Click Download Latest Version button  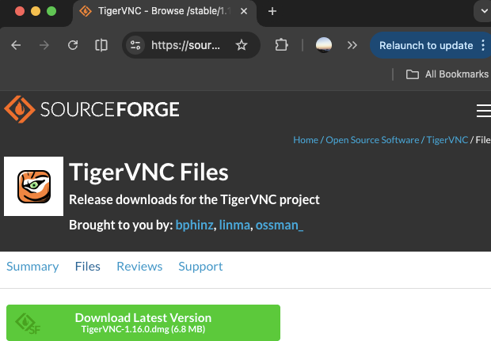143,323
